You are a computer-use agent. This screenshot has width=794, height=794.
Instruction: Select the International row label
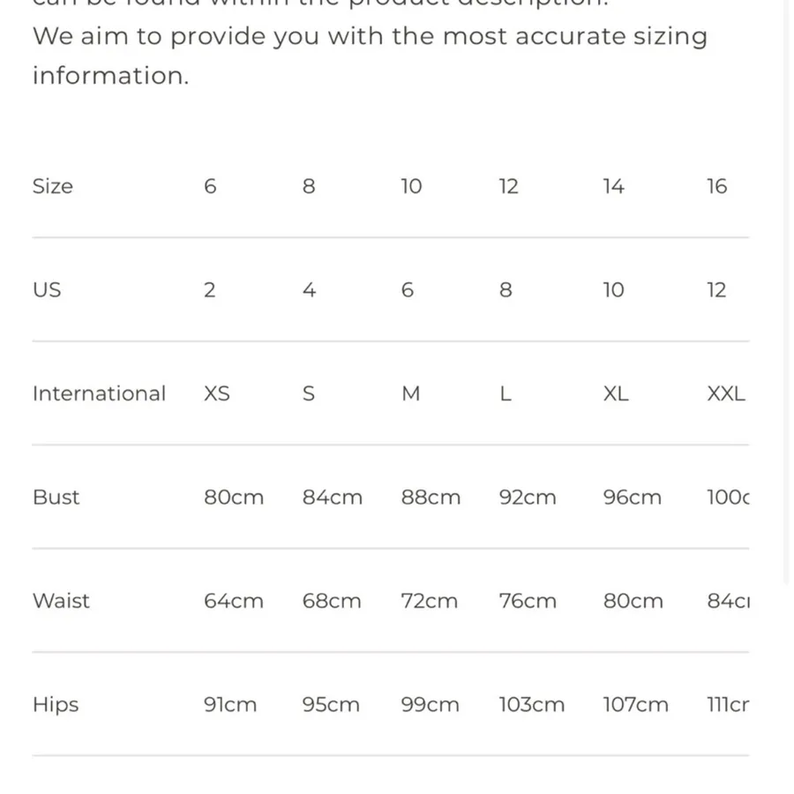click(x=99, y=393)
